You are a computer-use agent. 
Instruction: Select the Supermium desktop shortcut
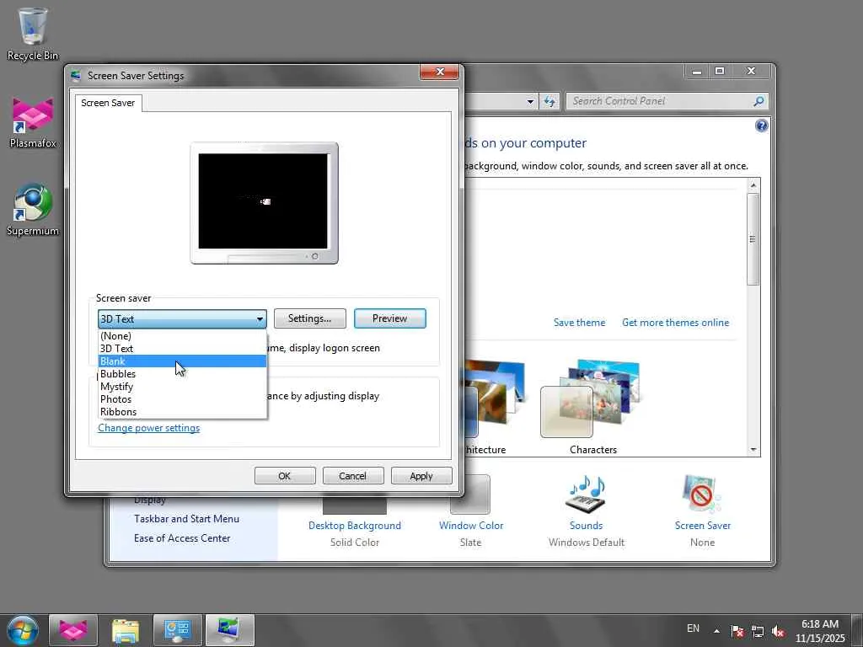point(33,210)
